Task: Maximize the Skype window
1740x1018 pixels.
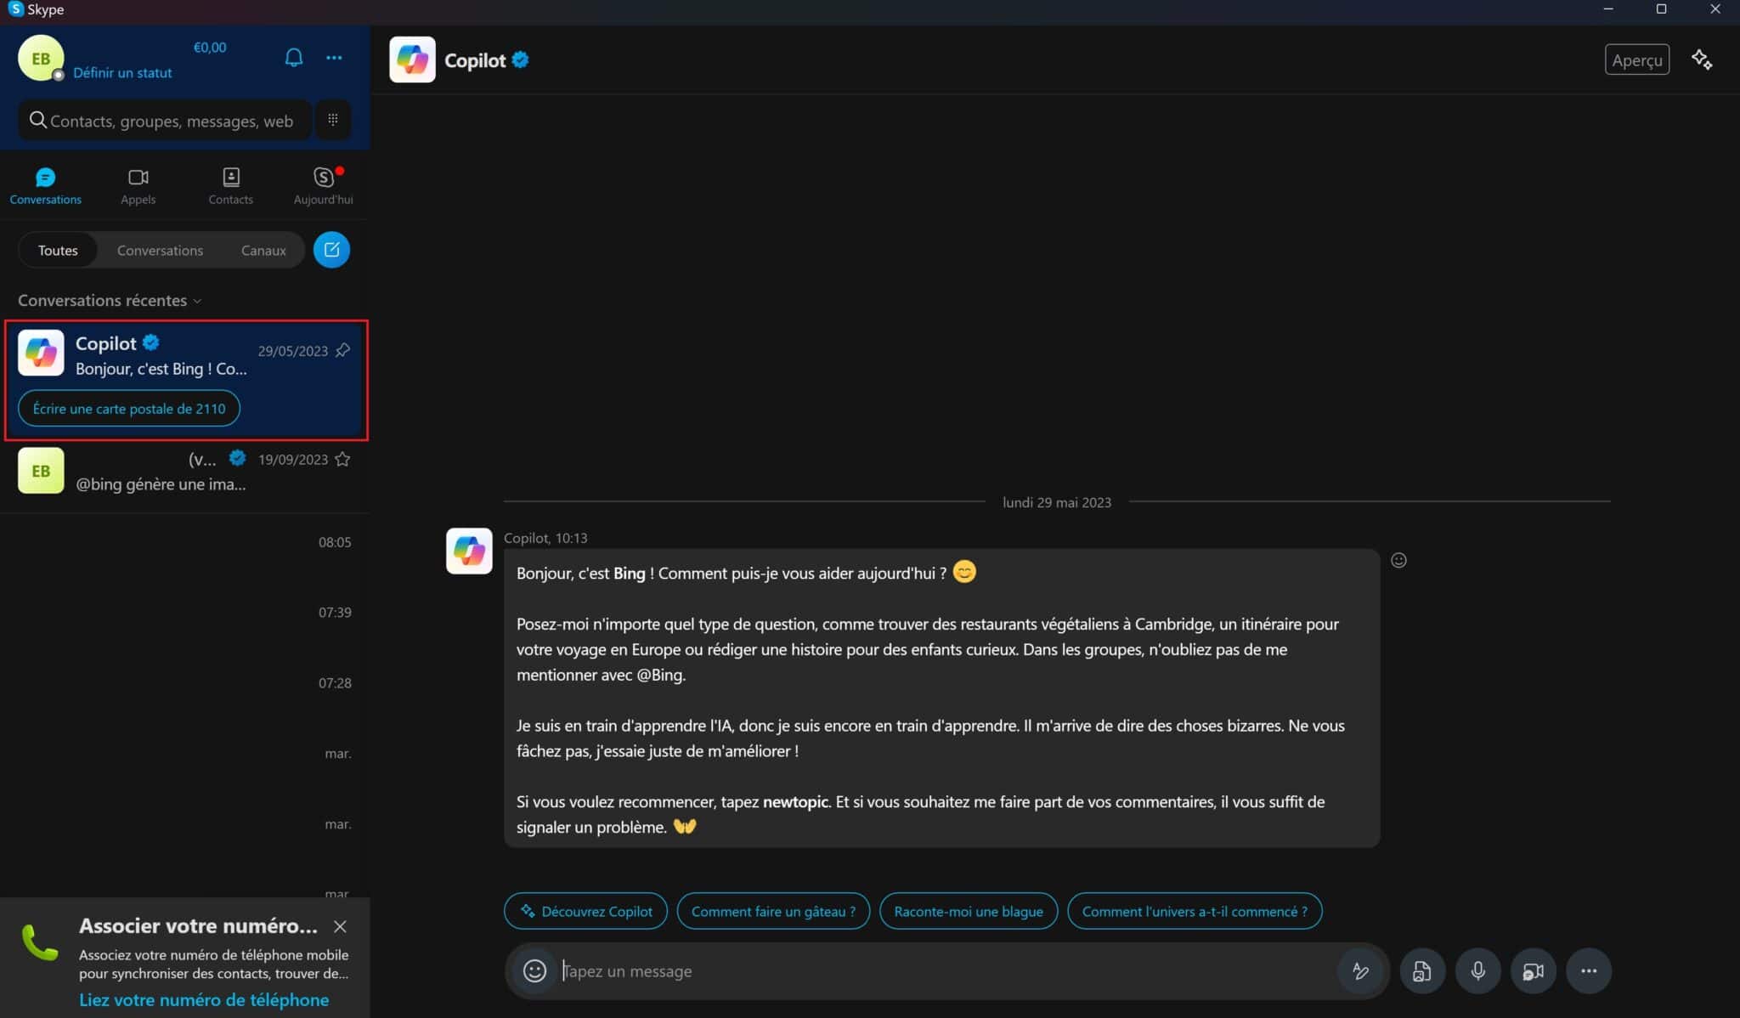Action: (x=1661, y=8)
